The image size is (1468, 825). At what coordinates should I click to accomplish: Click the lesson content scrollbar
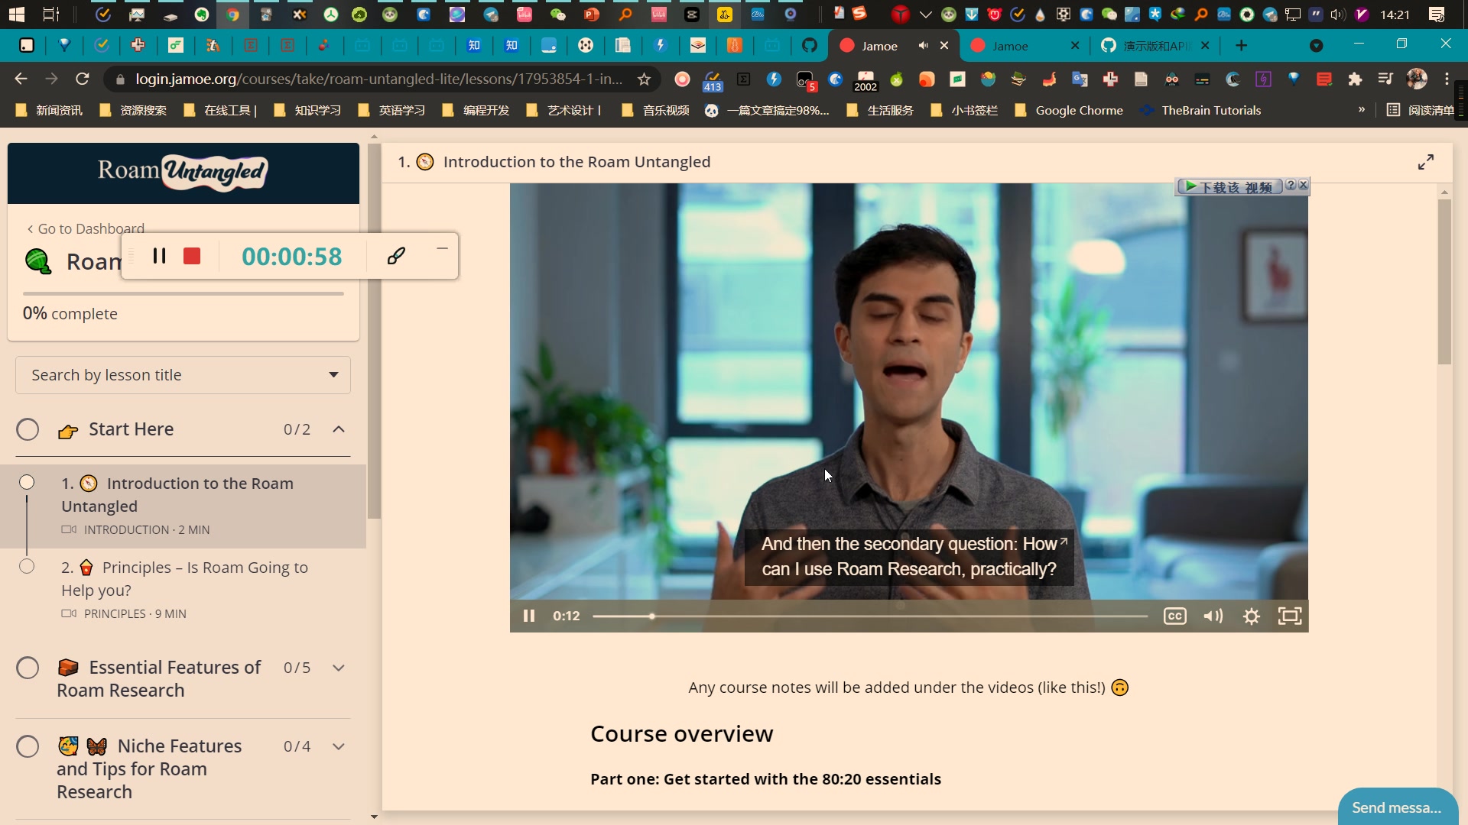tap(1444, 281)
